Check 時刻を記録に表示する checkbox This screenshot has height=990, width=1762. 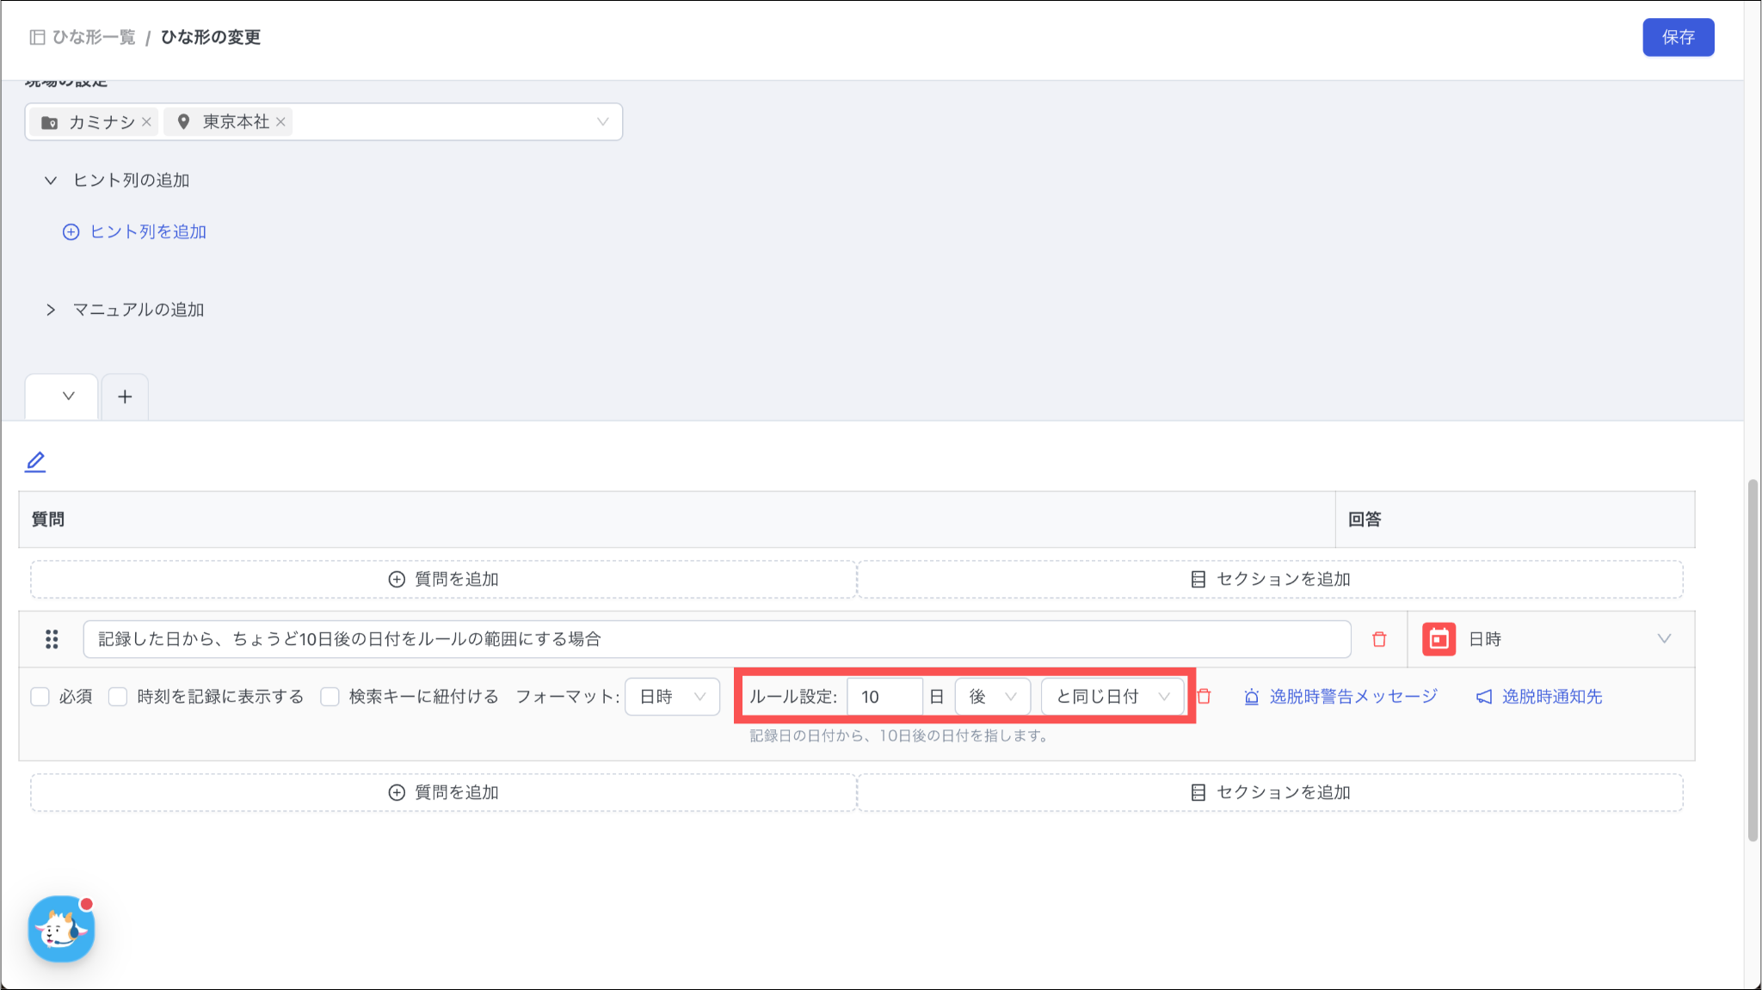coord(118,697)
